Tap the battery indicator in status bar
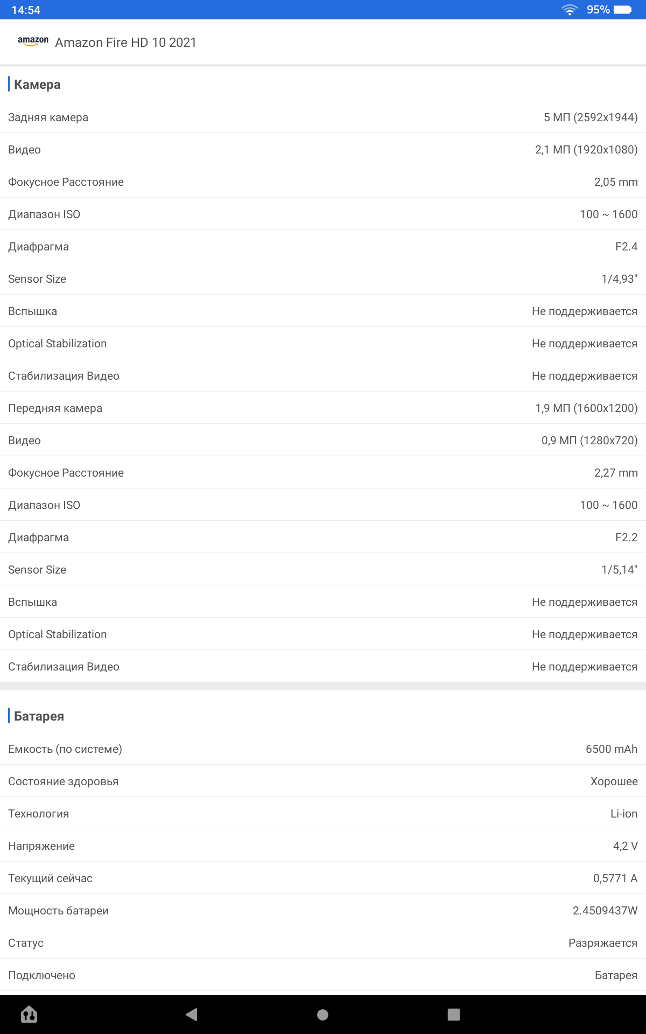The width and height of the screenshot is (646, 1034). click(622, 10)
